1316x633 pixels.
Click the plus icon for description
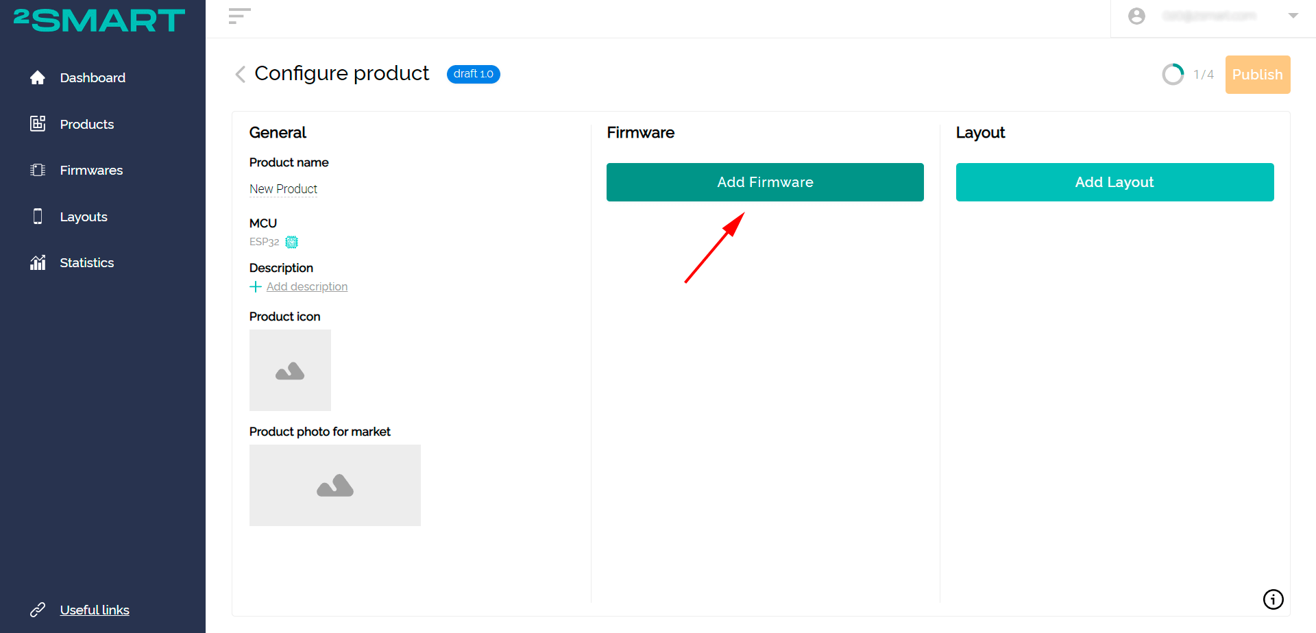click(256, 286)
